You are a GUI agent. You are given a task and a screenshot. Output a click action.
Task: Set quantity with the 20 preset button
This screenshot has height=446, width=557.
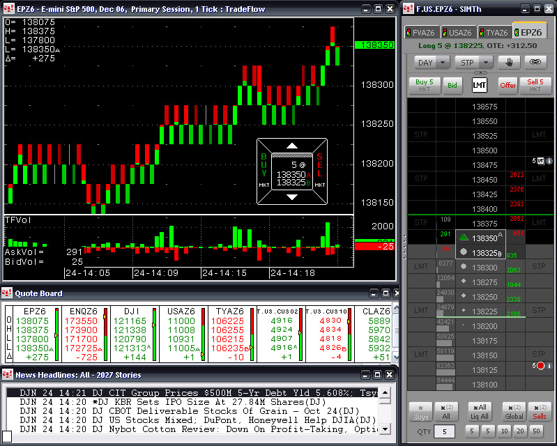521,431
